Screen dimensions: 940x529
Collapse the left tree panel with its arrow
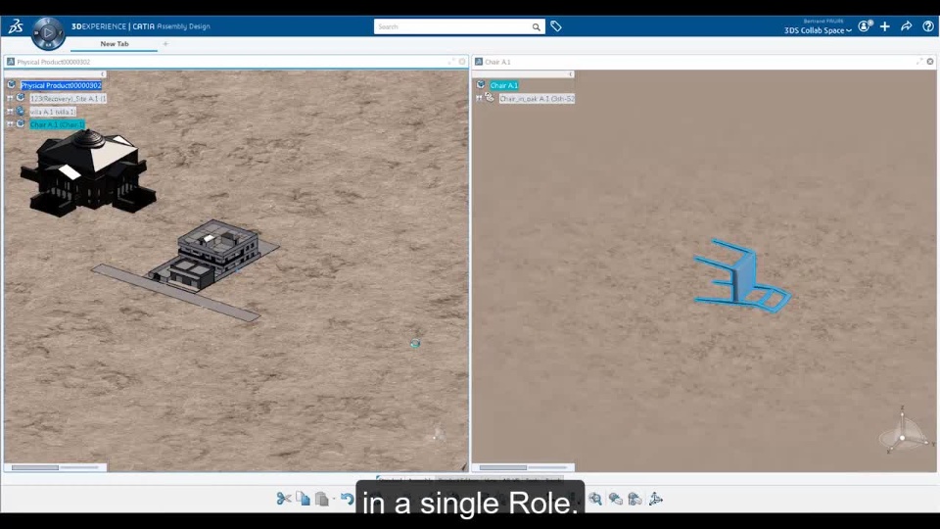click(103, 74)
